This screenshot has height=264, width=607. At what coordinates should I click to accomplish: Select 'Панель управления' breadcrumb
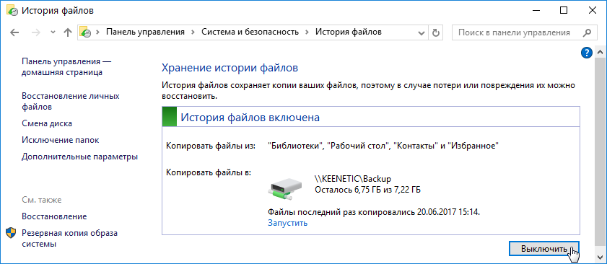click(145, 32)
